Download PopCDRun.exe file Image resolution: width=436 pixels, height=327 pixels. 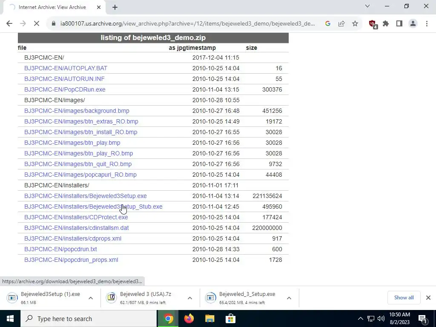(65, 89)
